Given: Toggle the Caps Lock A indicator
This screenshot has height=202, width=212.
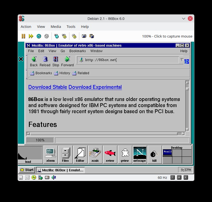Looking at the screenshot, I should pos(179,177).
